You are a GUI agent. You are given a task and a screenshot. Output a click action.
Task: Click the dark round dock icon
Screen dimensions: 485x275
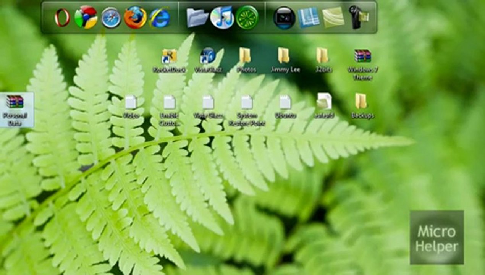[x=284, y=18]
